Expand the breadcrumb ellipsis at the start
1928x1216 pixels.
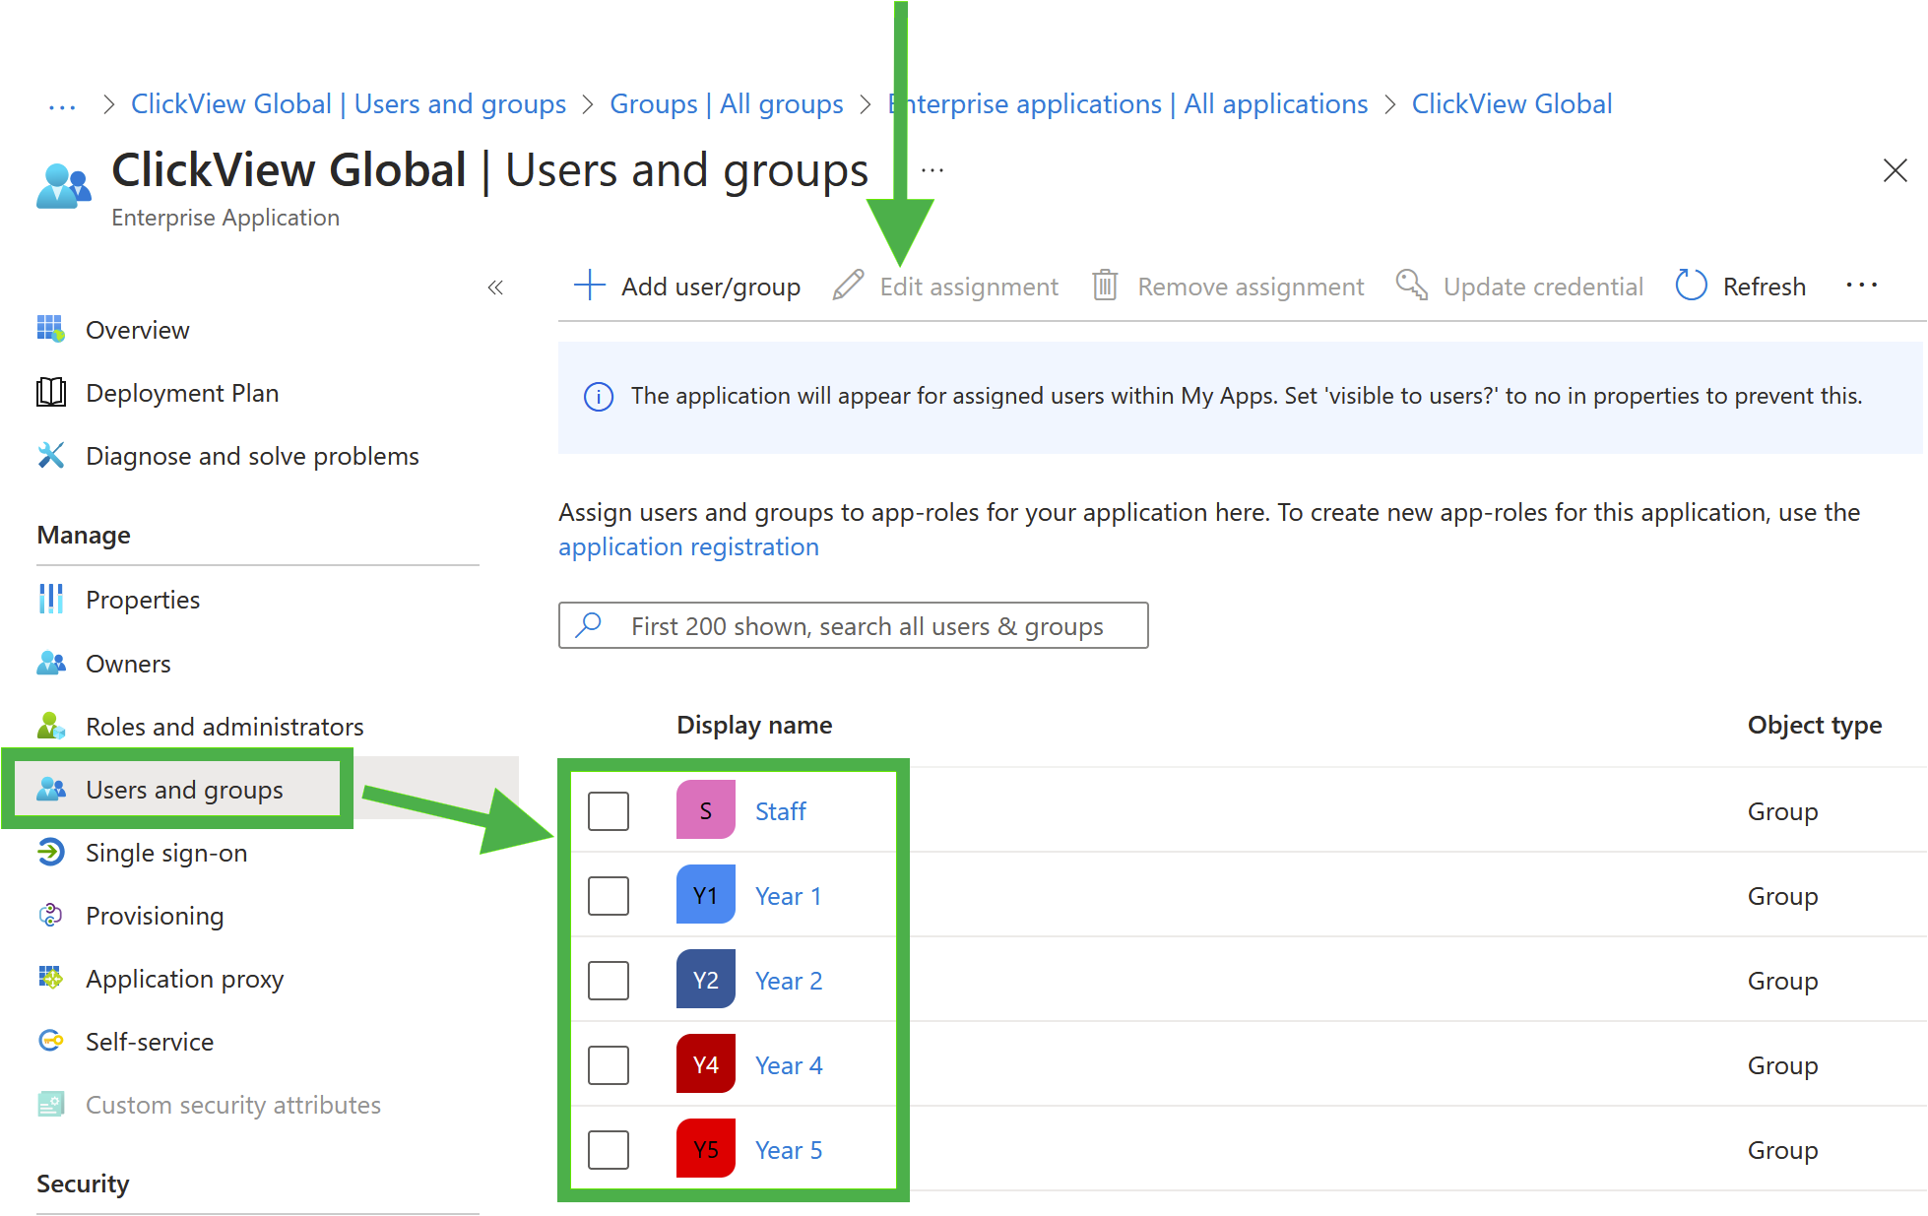click(x=62, y=105)
